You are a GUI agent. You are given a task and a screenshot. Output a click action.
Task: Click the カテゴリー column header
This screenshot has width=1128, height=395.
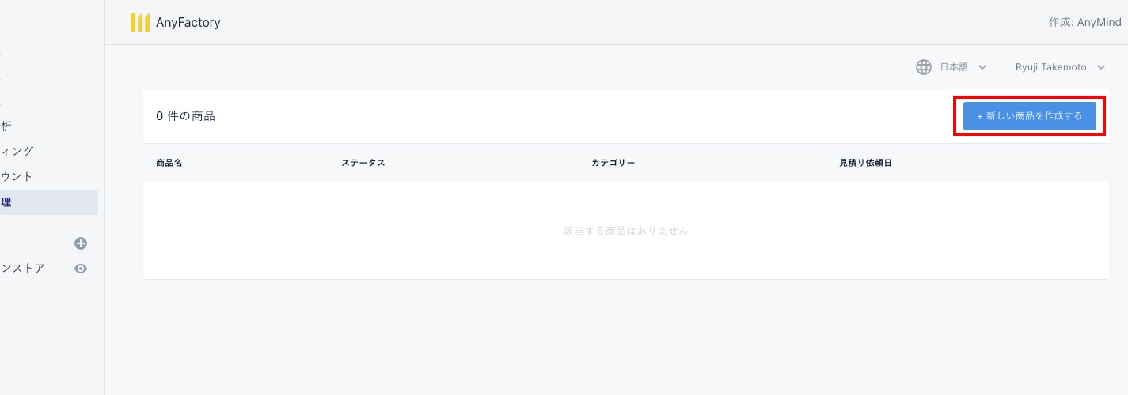point(613,163)
